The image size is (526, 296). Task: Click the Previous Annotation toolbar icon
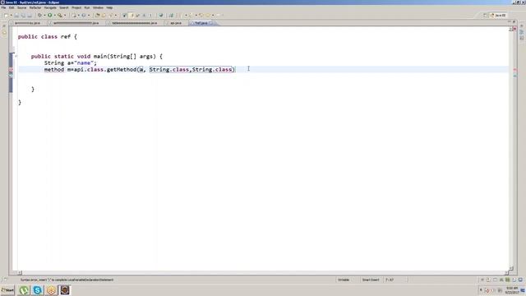(x=191, y=15)
